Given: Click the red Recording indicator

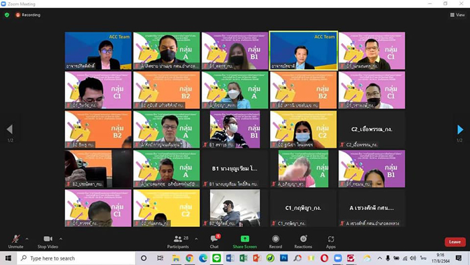Looking at the screenshot, I should click(x=28, y=15).
